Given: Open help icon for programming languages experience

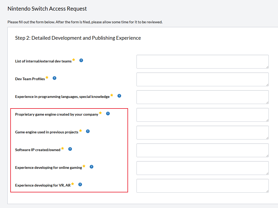Looking at the screenshot, I should click(x=119, y=96).
